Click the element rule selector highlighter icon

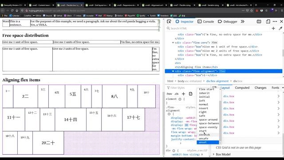point(180,99)
